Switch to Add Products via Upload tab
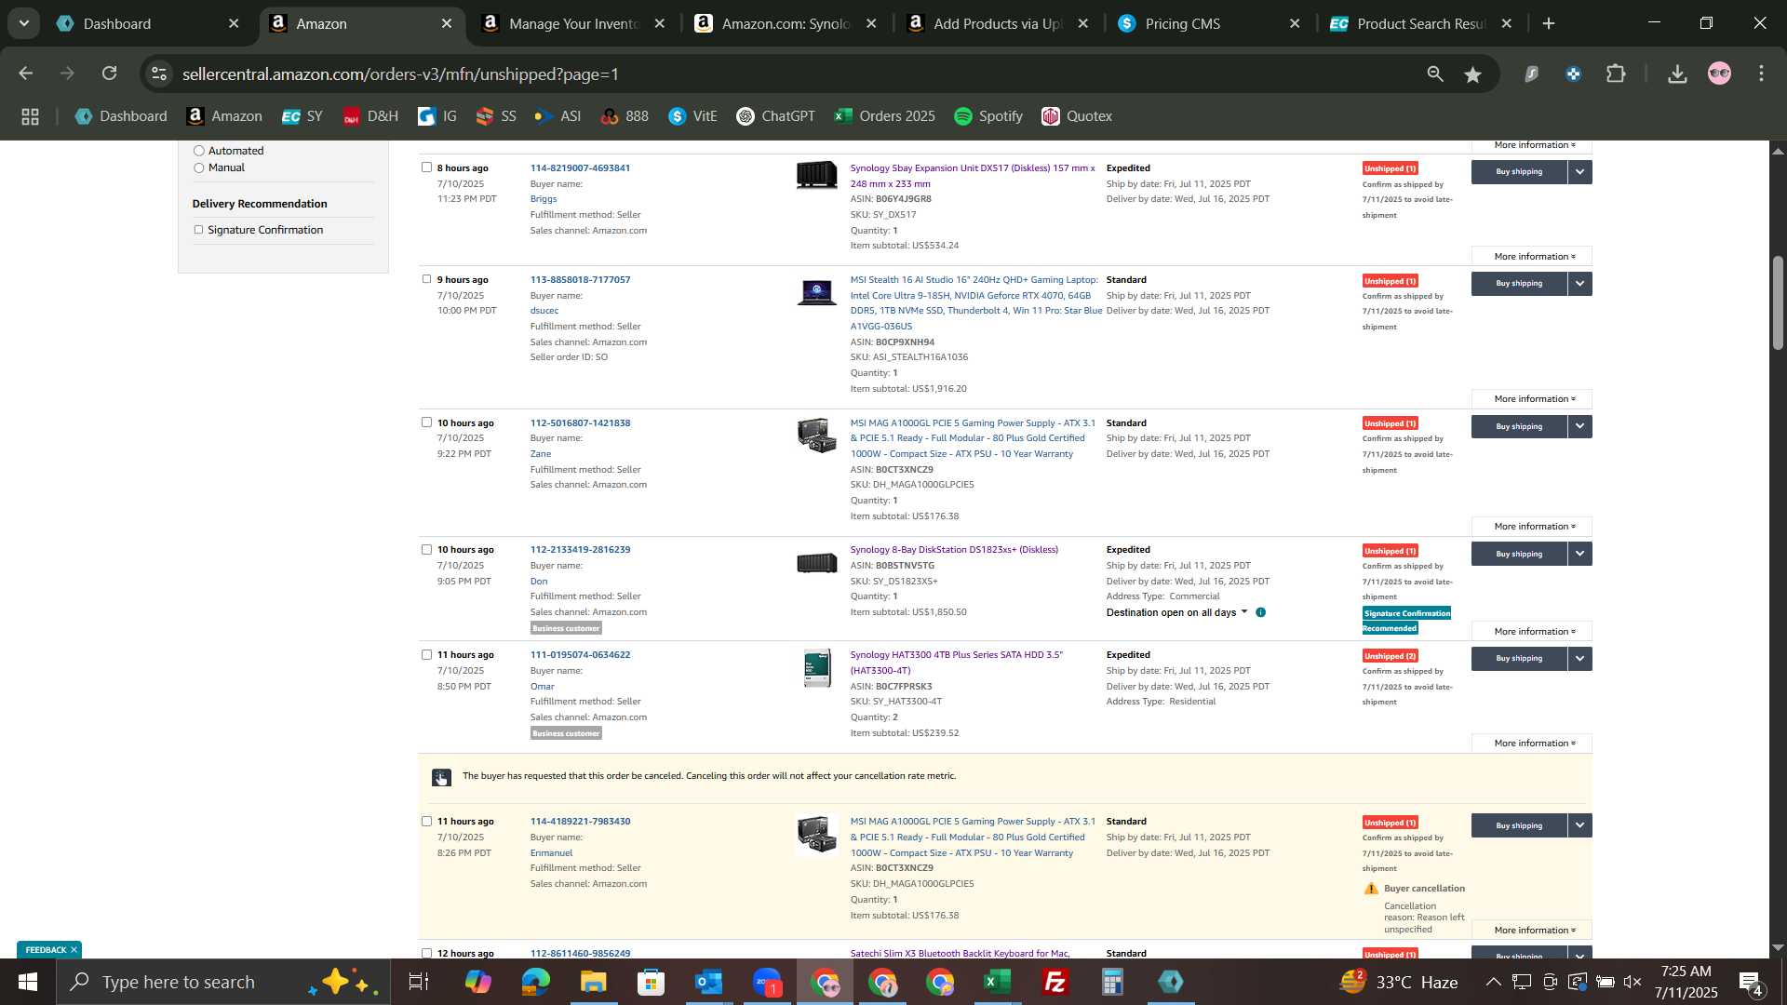 998,24
